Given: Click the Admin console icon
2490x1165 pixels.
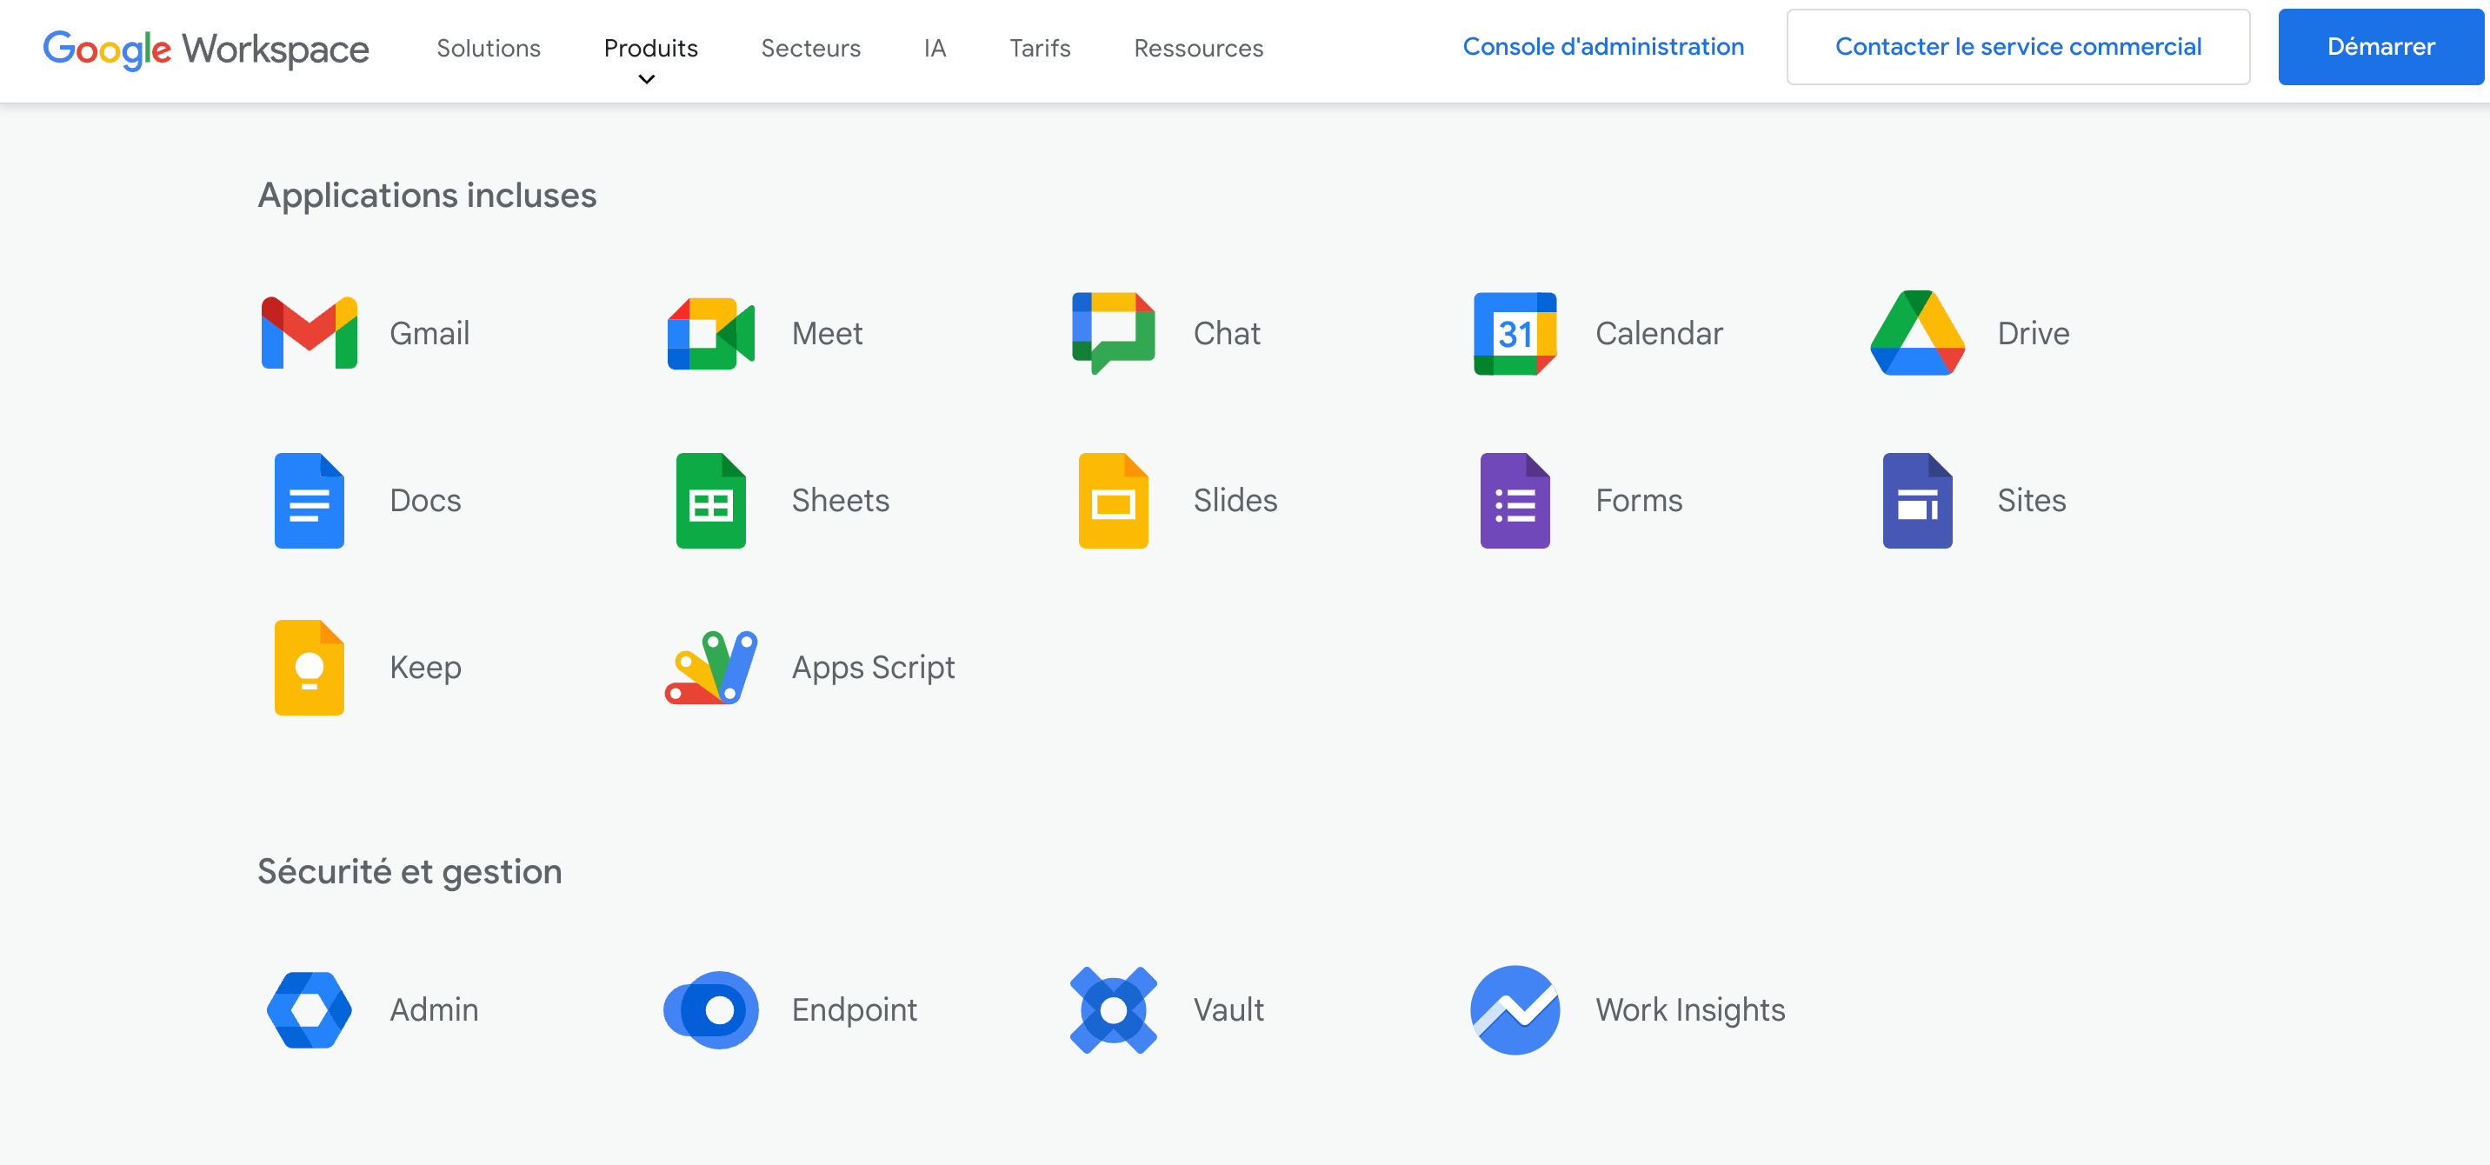Looking at the screenshot, I should point(310,1009).
